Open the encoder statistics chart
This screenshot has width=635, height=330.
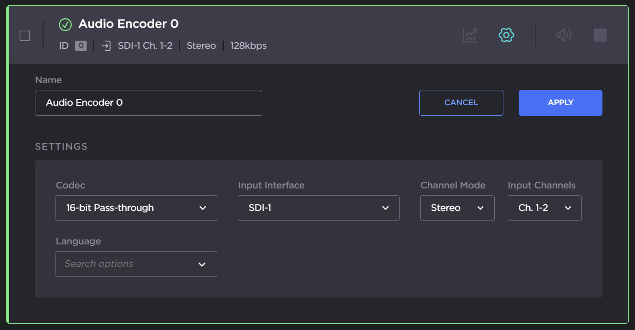pyautogui.click(x=470, y=35)
